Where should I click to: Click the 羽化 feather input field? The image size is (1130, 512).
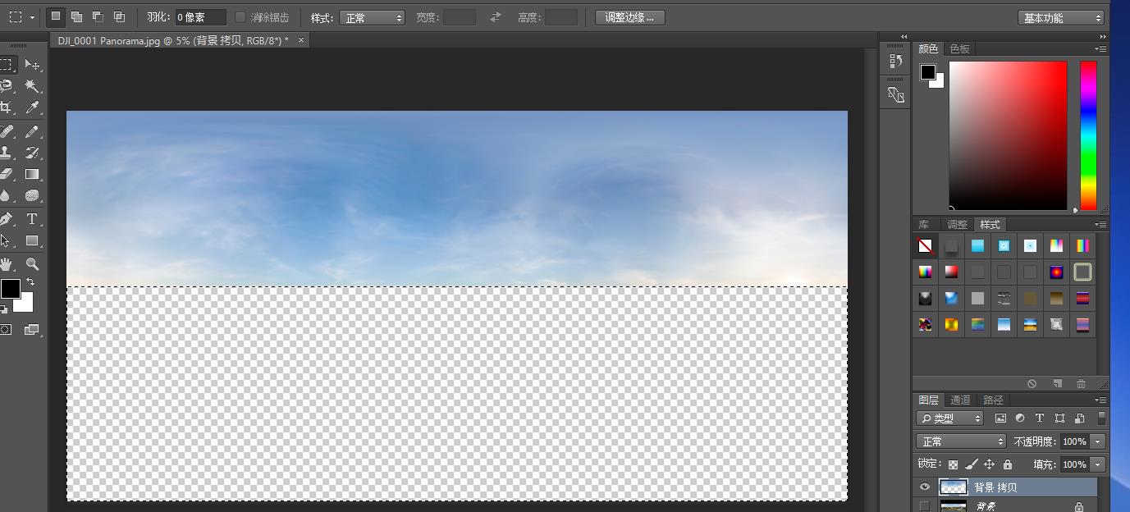200,17
